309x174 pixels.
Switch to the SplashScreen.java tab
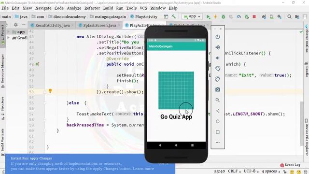(x=100, y=26)
